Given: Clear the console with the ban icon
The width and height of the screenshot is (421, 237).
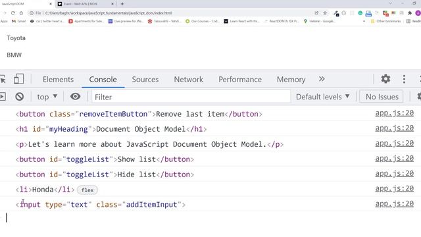Looking at the screenshot, I should pyautogui.click(x=19, y=97).
